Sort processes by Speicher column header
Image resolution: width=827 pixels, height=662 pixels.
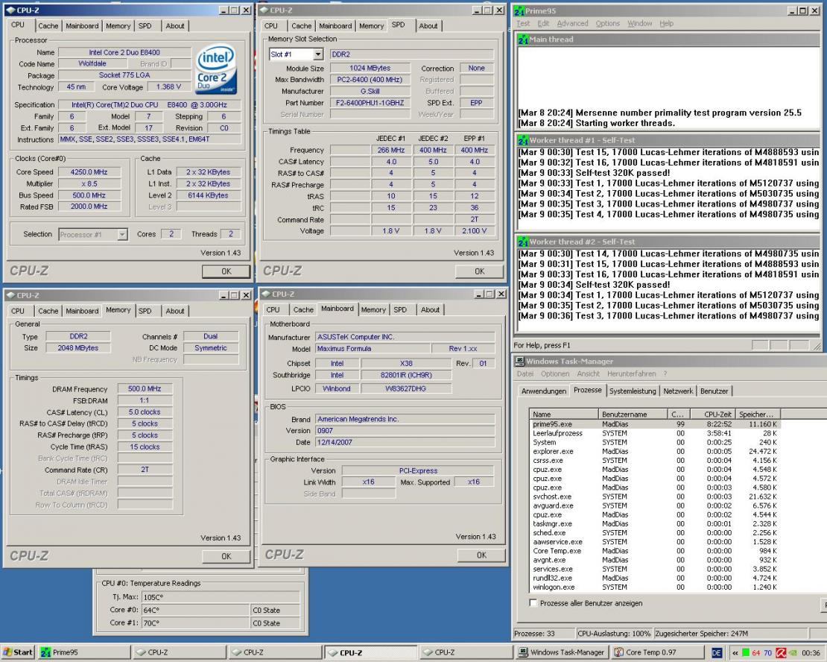pos(758,414)
